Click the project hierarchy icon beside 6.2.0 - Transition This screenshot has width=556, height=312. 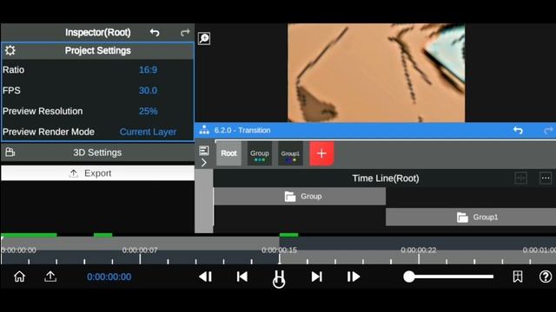pyautogui.click(x=204, y=130)
